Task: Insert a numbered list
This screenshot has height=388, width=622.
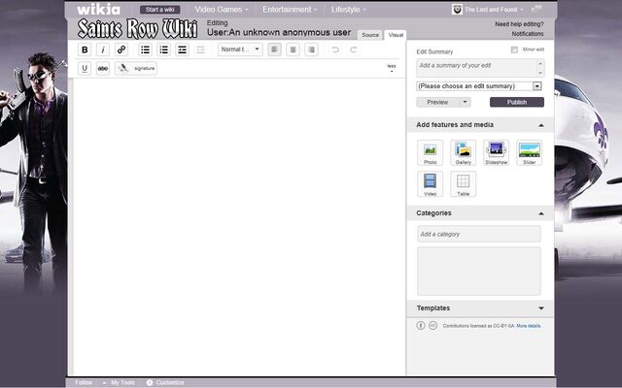Action: [x=163, y=49]
